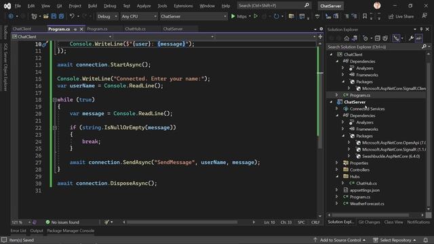Collapse the while loop at line 18

point(54,100)
